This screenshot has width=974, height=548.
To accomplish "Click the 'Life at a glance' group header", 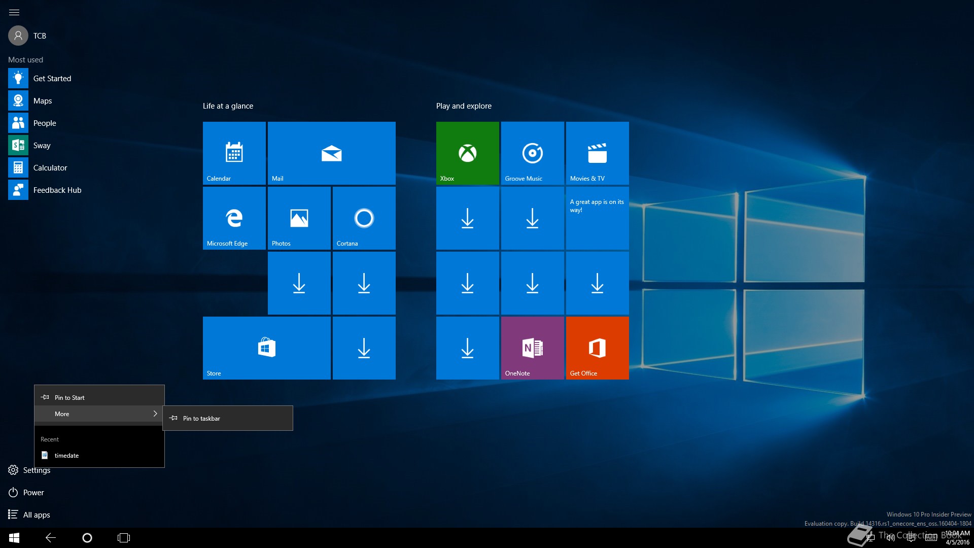I will [228, 106].
